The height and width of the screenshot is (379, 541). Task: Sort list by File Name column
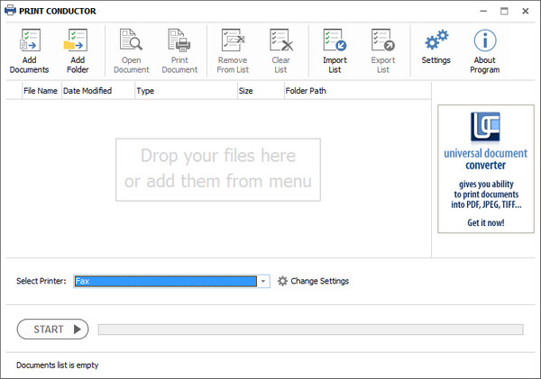41,91
